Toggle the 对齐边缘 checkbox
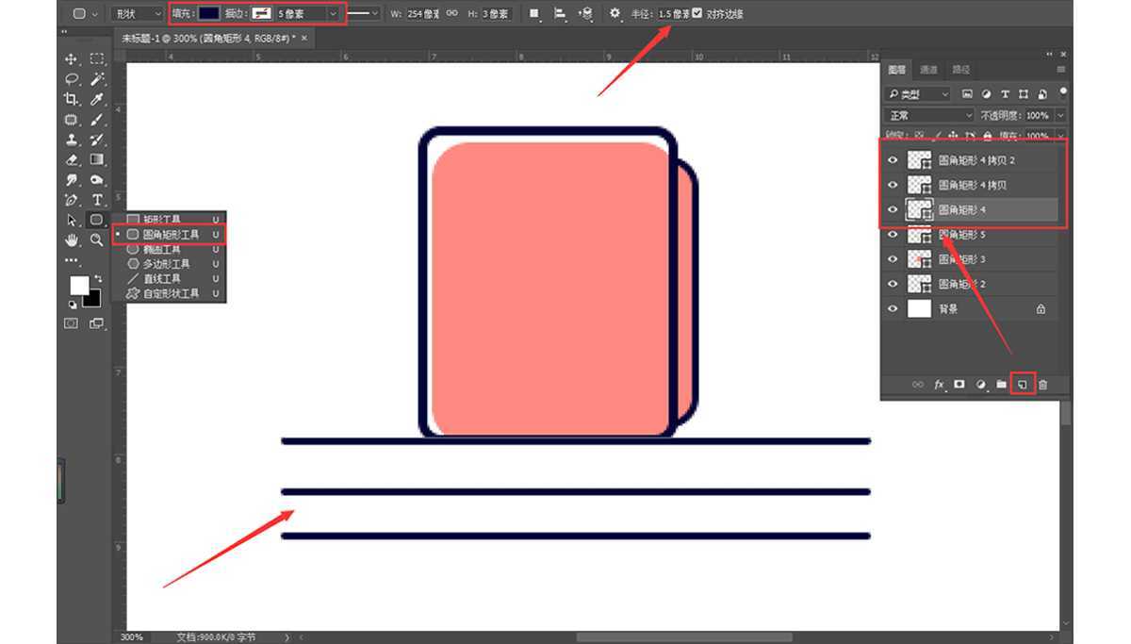1131x644 pixels. coord(697,14)
